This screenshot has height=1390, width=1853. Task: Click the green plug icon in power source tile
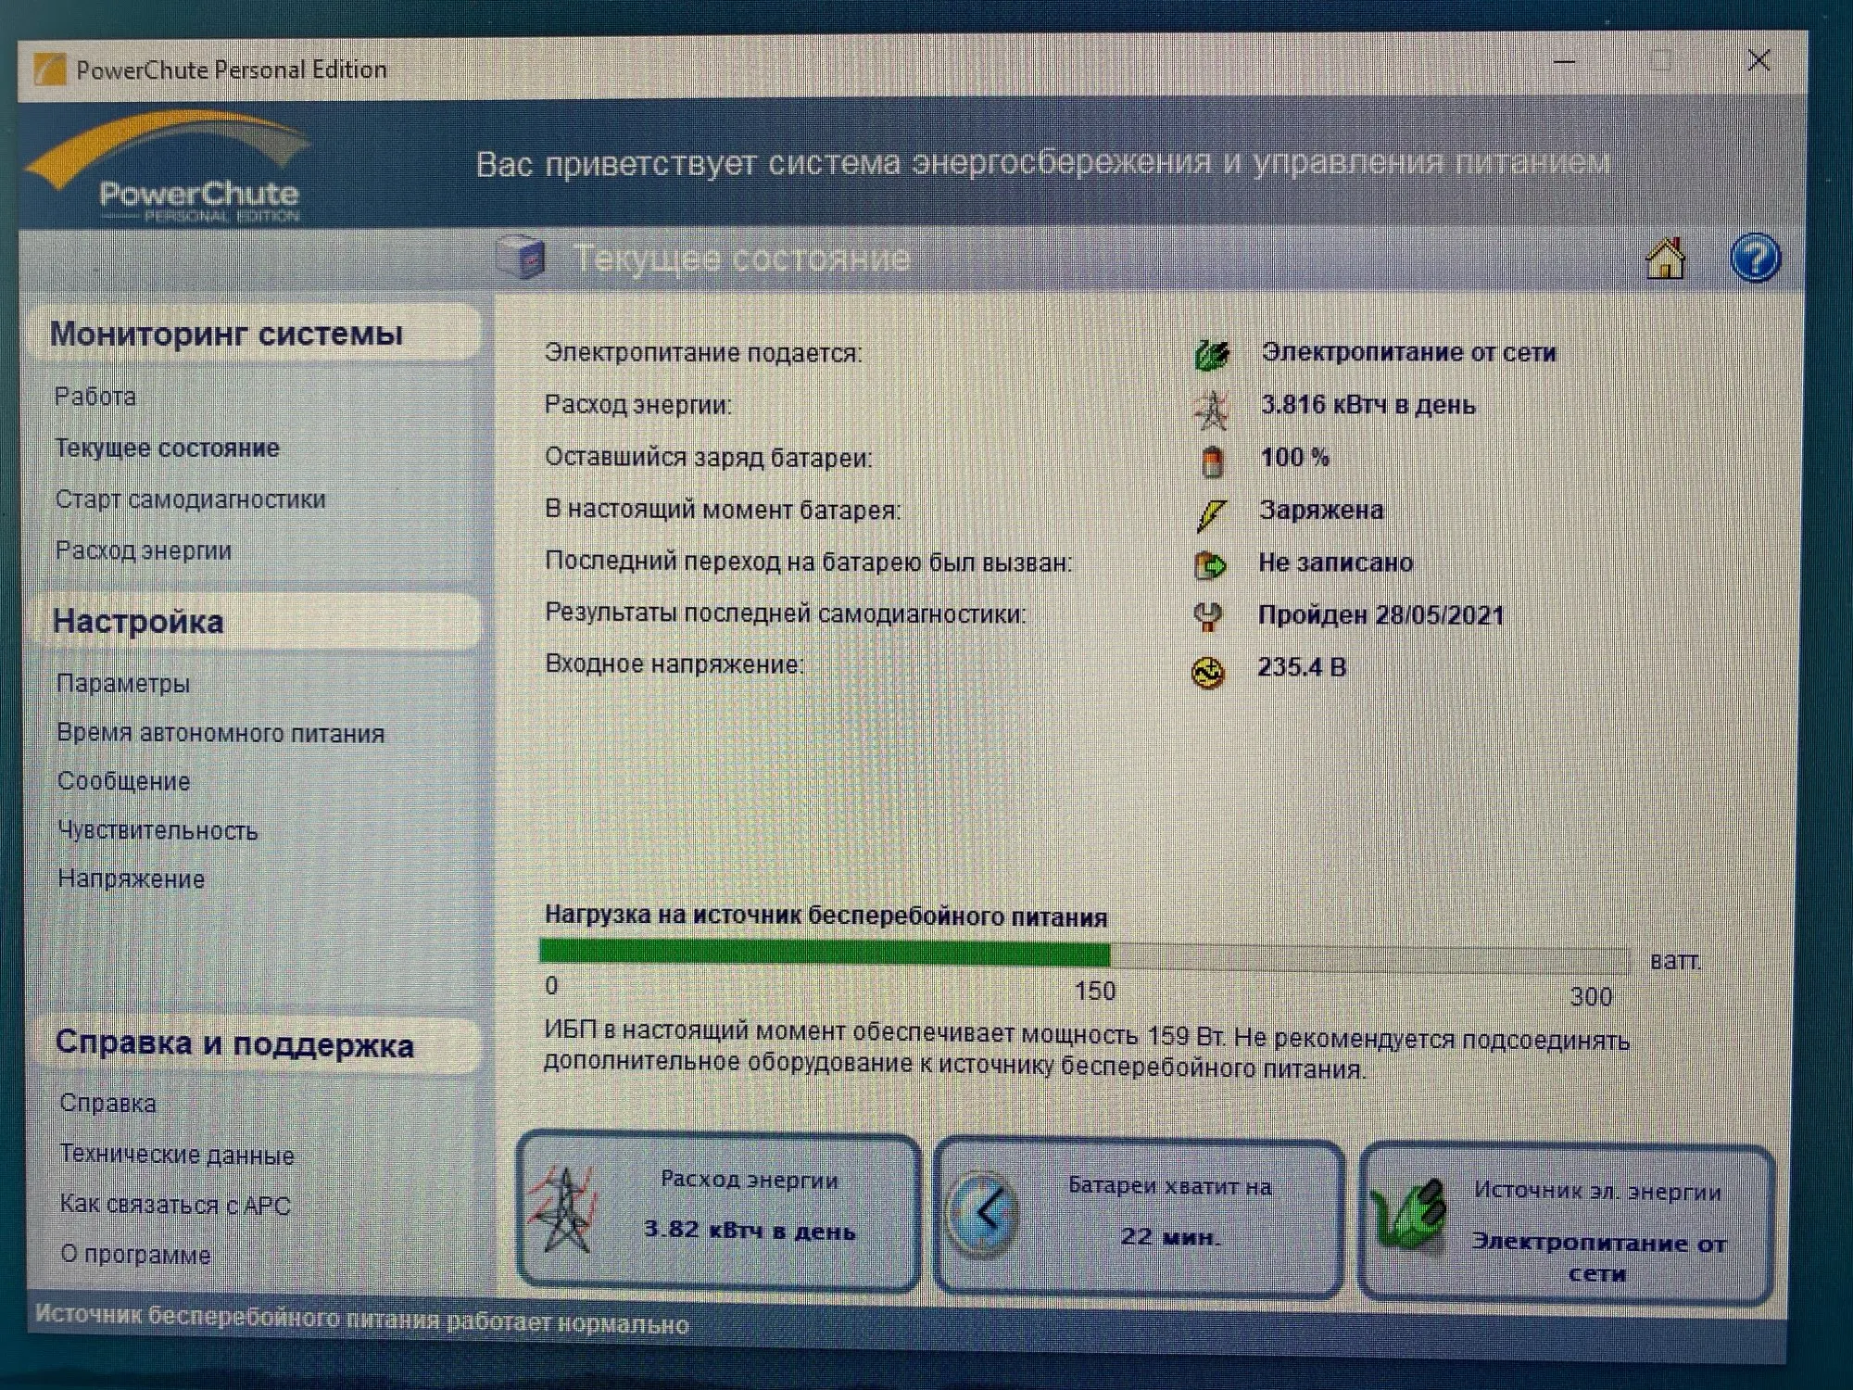(1411, 1216)
